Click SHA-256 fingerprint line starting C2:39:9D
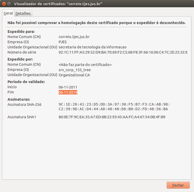The width and height of the screenshot is (194, 192). tap(113, 109)
